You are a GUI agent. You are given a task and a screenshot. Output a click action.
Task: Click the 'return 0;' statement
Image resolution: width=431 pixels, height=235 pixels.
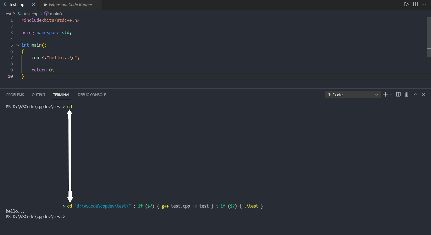point(42,70)
